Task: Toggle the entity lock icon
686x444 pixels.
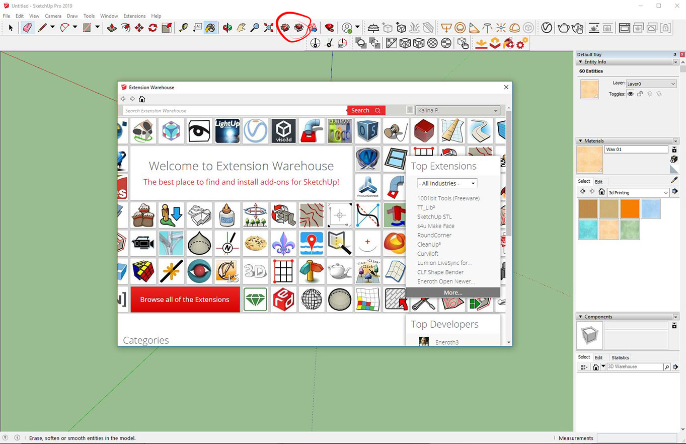Action: [640, 94]
